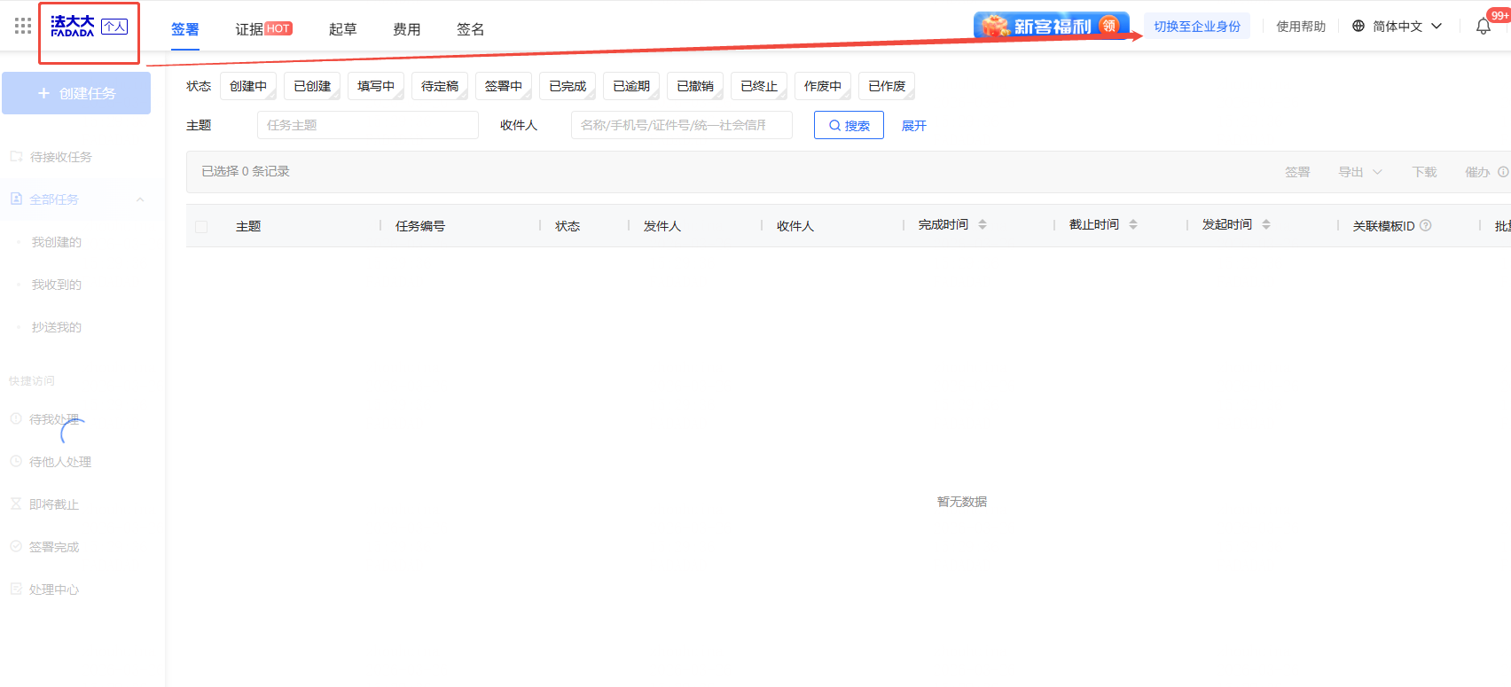
Task: Click the globe language icon
Action: pyautogui.click(x=1358, y=27)
